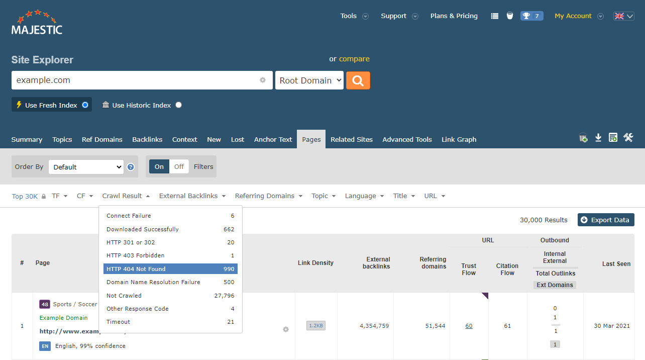The width and height of the screenshot is (645, 360).
Task: Open the list view icon in header
Action: pos(495,16)
